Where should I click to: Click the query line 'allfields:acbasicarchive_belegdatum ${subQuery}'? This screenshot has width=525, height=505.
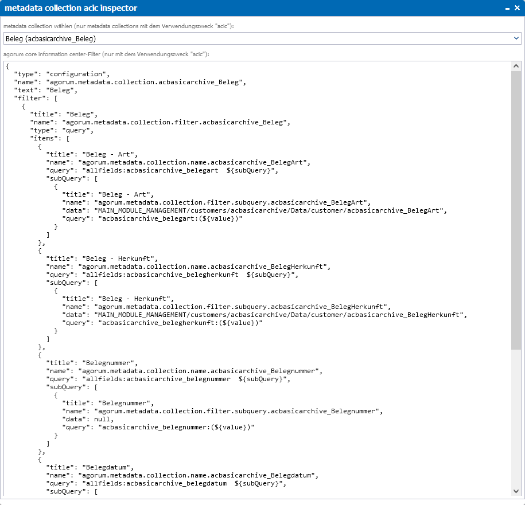[x=166, y=483]
